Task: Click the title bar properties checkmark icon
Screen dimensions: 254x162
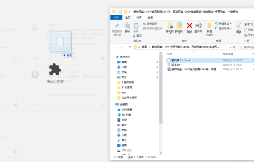Action: tap(120, 11)
